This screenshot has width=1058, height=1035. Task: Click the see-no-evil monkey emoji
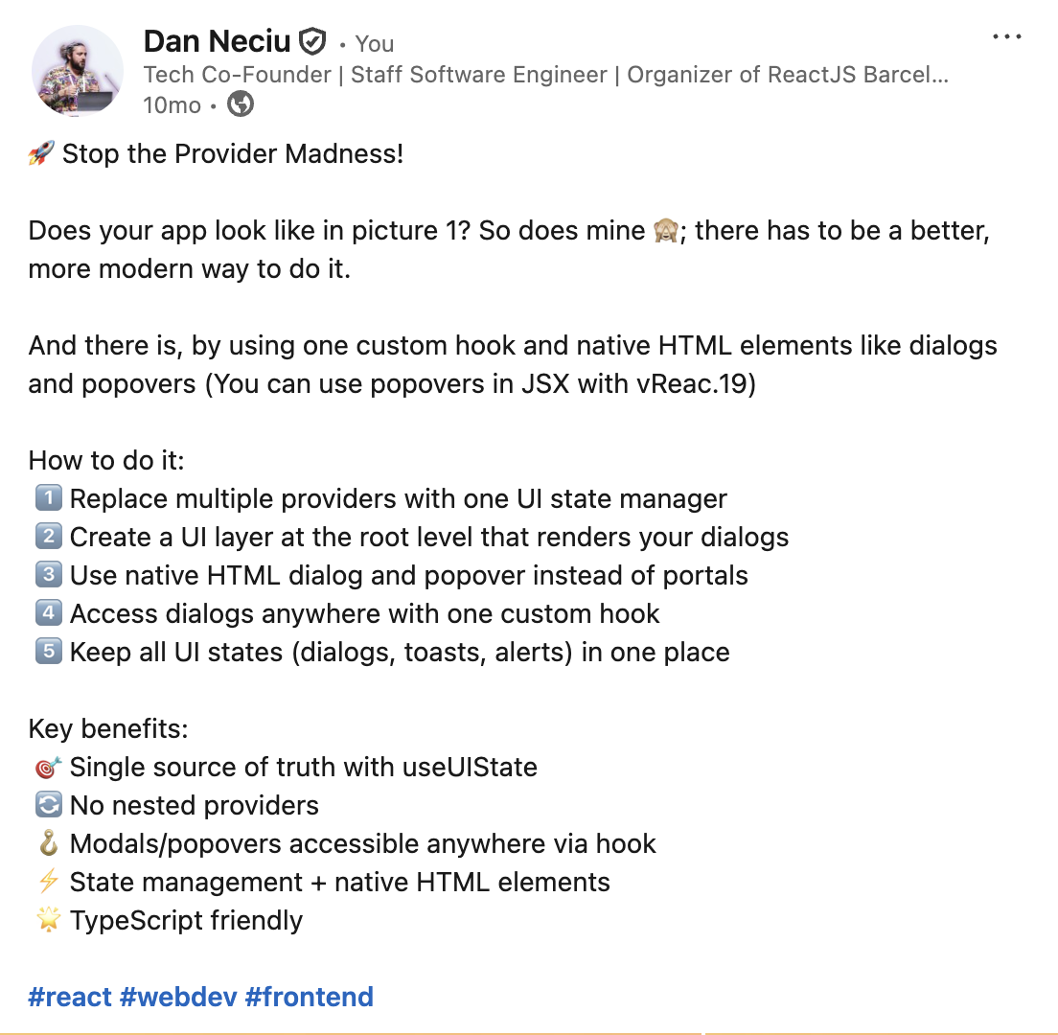[x=665, y=231]
